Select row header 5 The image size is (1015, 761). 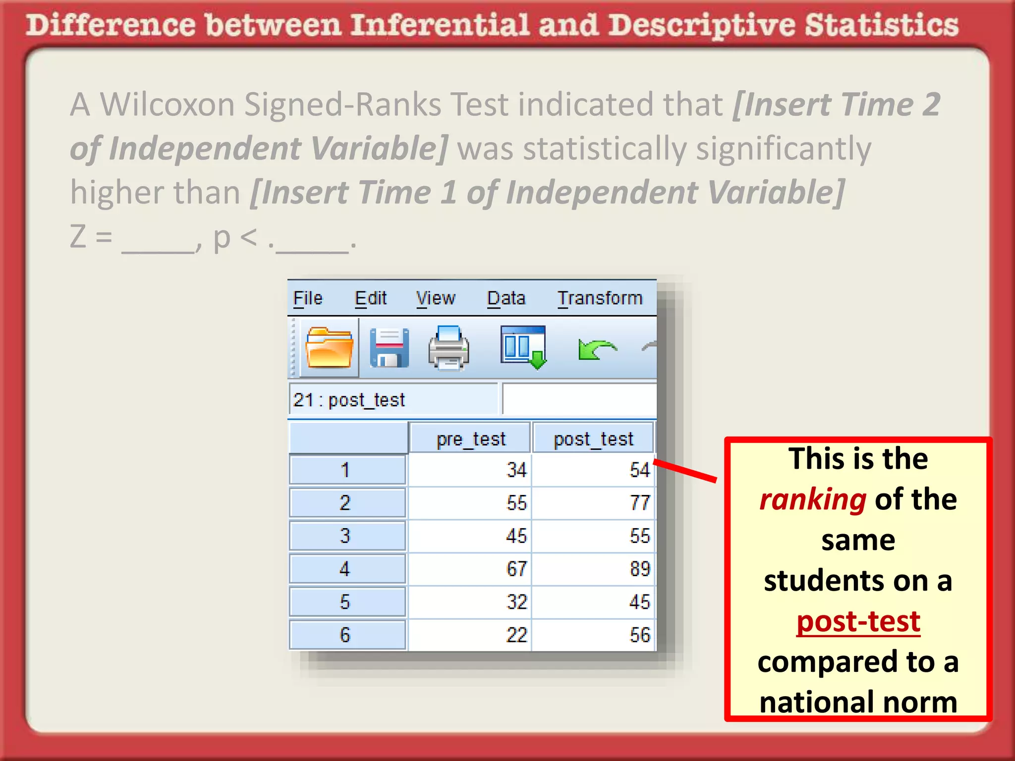click(x=347, y=602)
